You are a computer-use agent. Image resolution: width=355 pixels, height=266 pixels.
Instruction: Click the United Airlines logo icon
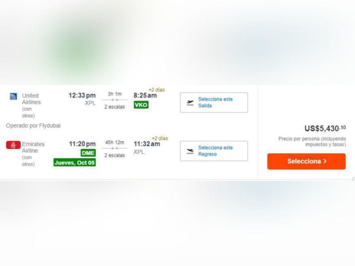13,97
